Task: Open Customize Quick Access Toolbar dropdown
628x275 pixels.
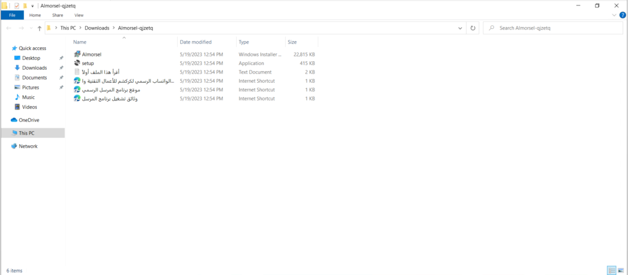Action: (x=33, y=6)
